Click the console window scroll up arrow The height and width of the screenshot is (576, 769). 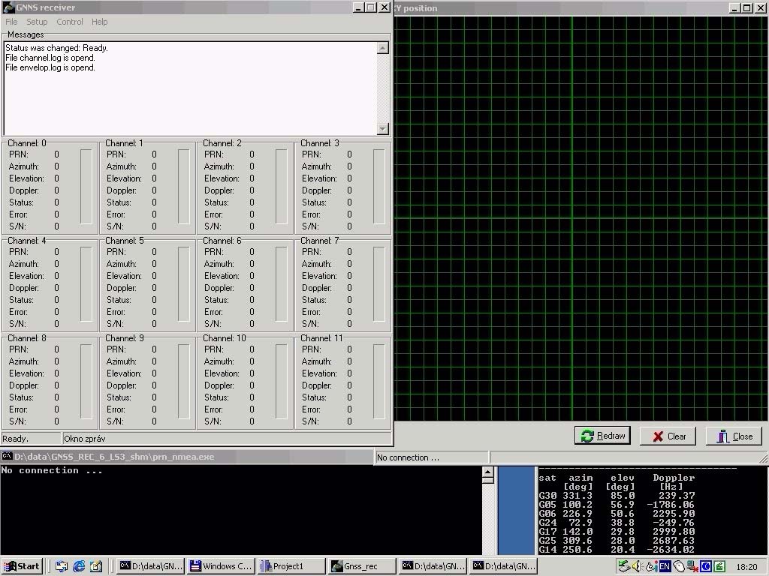coord(487,472)
